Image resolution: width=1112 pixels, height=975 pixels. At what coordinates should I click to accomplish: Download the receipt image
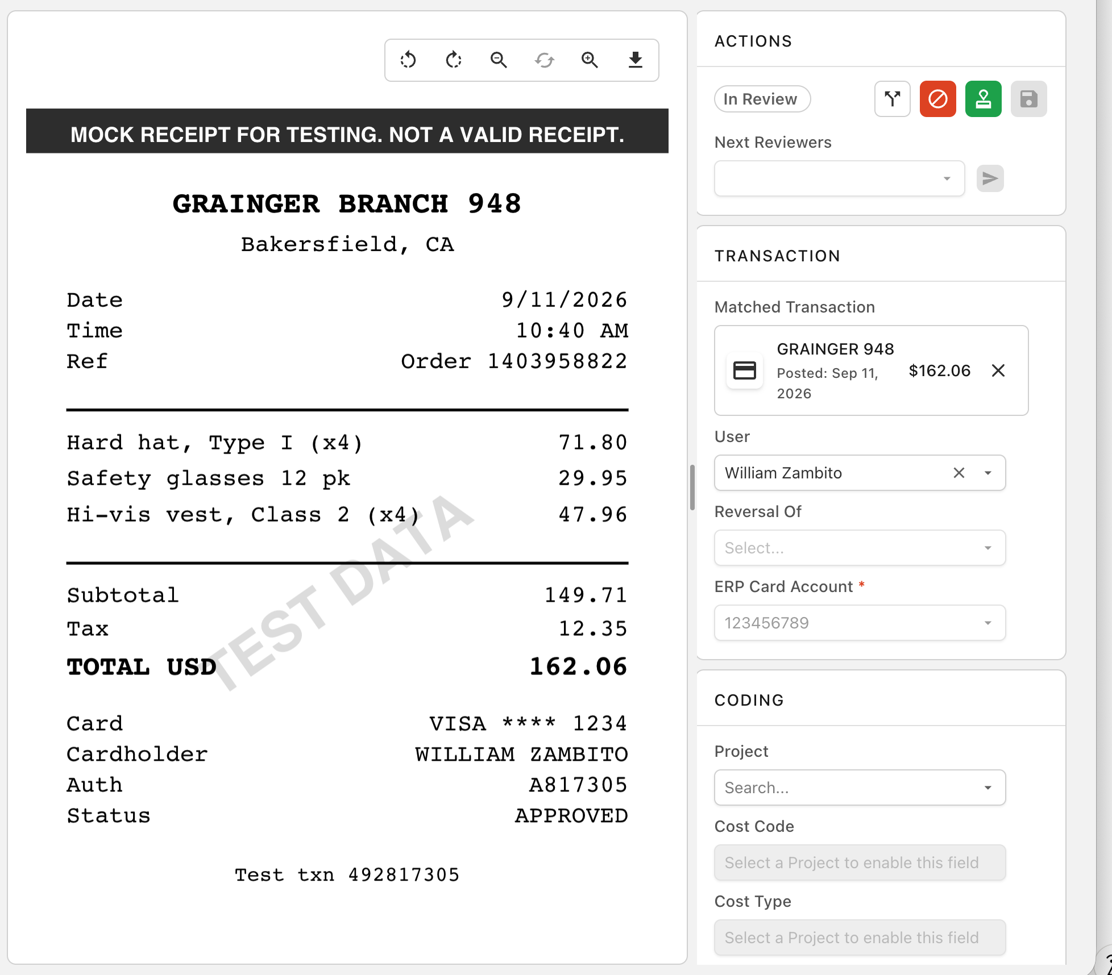636,60
